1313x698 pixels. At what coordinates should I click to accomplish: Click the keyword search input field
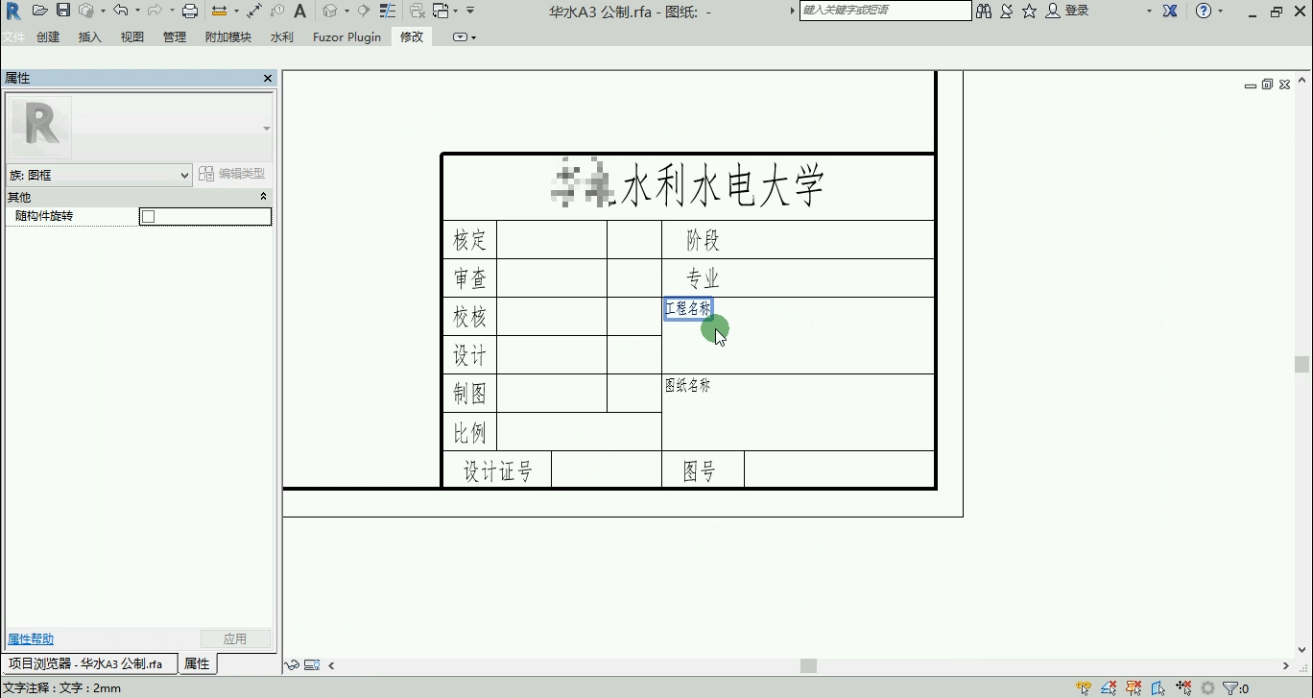885,11
